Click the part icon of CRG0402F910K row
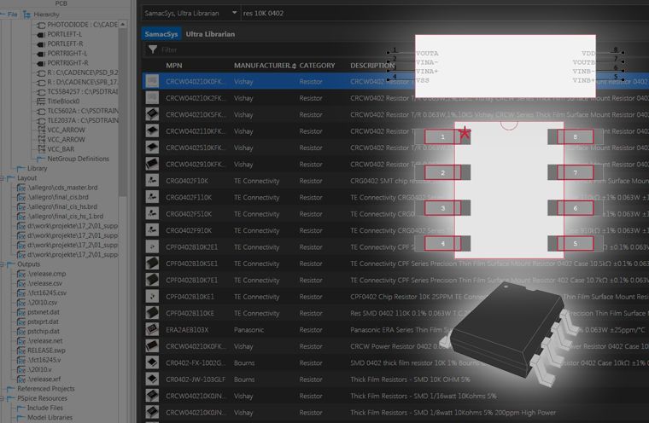 [x=152, y=230]
